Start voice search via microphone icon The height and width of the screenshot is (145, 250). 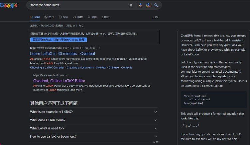pos(141,5)
